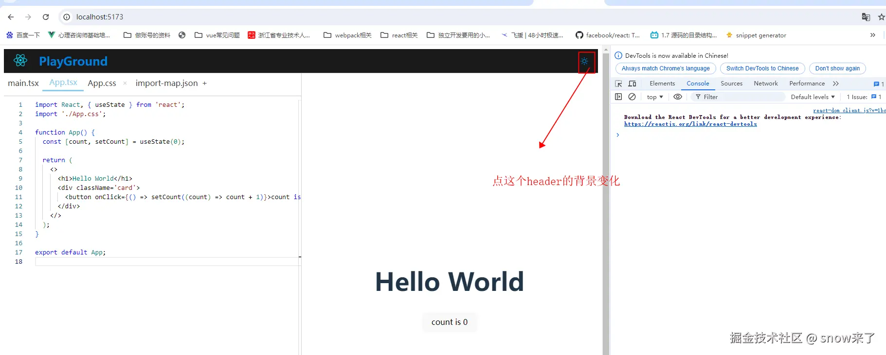Open the issues counter in DevTools tab bar
The height and width of the screenshot is (355, 886).
(x=879, y=84)
